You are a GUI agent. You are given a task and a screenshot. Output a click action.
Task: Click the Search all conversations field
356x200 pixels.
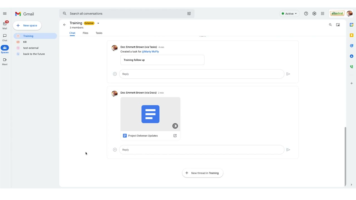(127, 14)
